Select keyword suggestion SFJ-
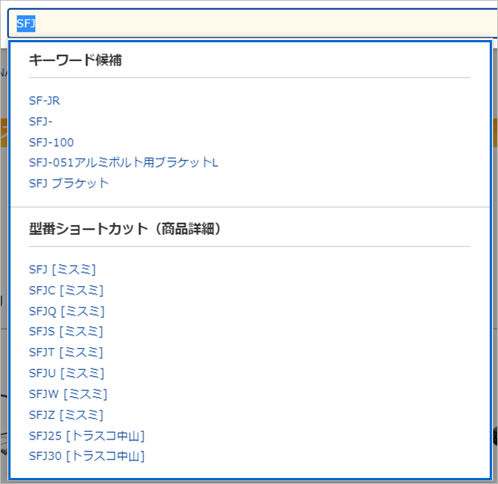Viewport: 498px width, 484px height. point(41,122)
